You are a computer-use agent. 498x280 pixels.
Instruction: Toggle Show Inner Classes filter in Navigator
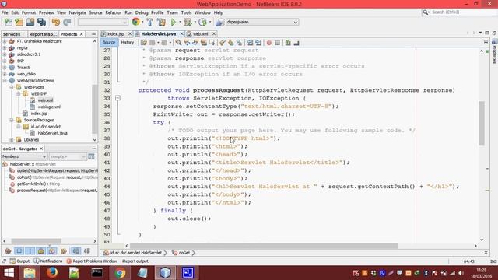pyautogui.click(x=52, y=250)
